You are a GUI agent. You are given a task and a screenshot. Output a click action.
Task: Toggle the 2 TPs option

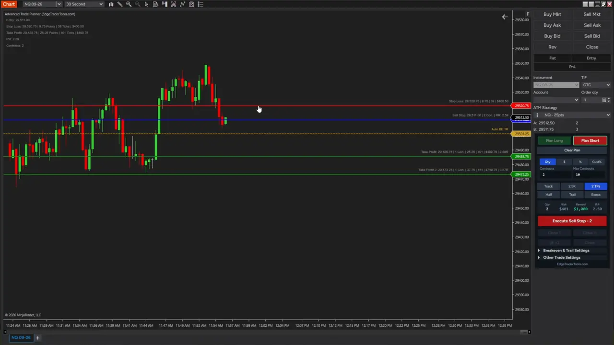pos(596,186)
